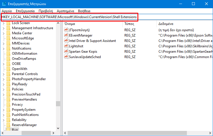Click the tree pane scroll-down arrow

(x=58, y=128)
